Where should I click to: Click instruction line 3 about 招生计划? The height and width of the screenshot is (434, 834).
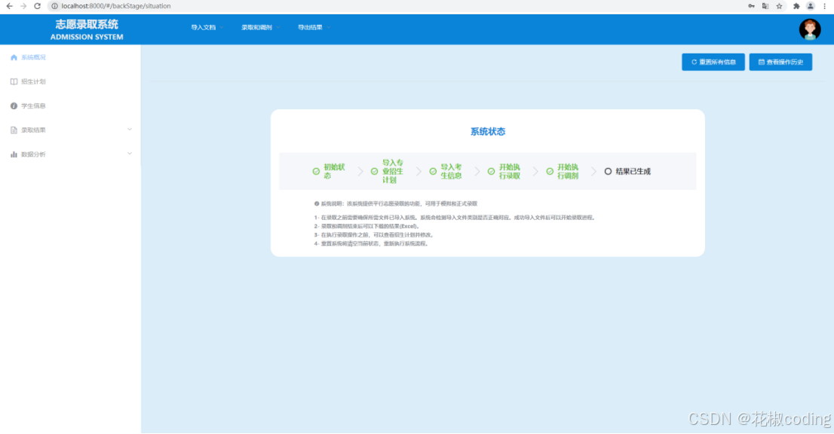[x=375, y=235]
